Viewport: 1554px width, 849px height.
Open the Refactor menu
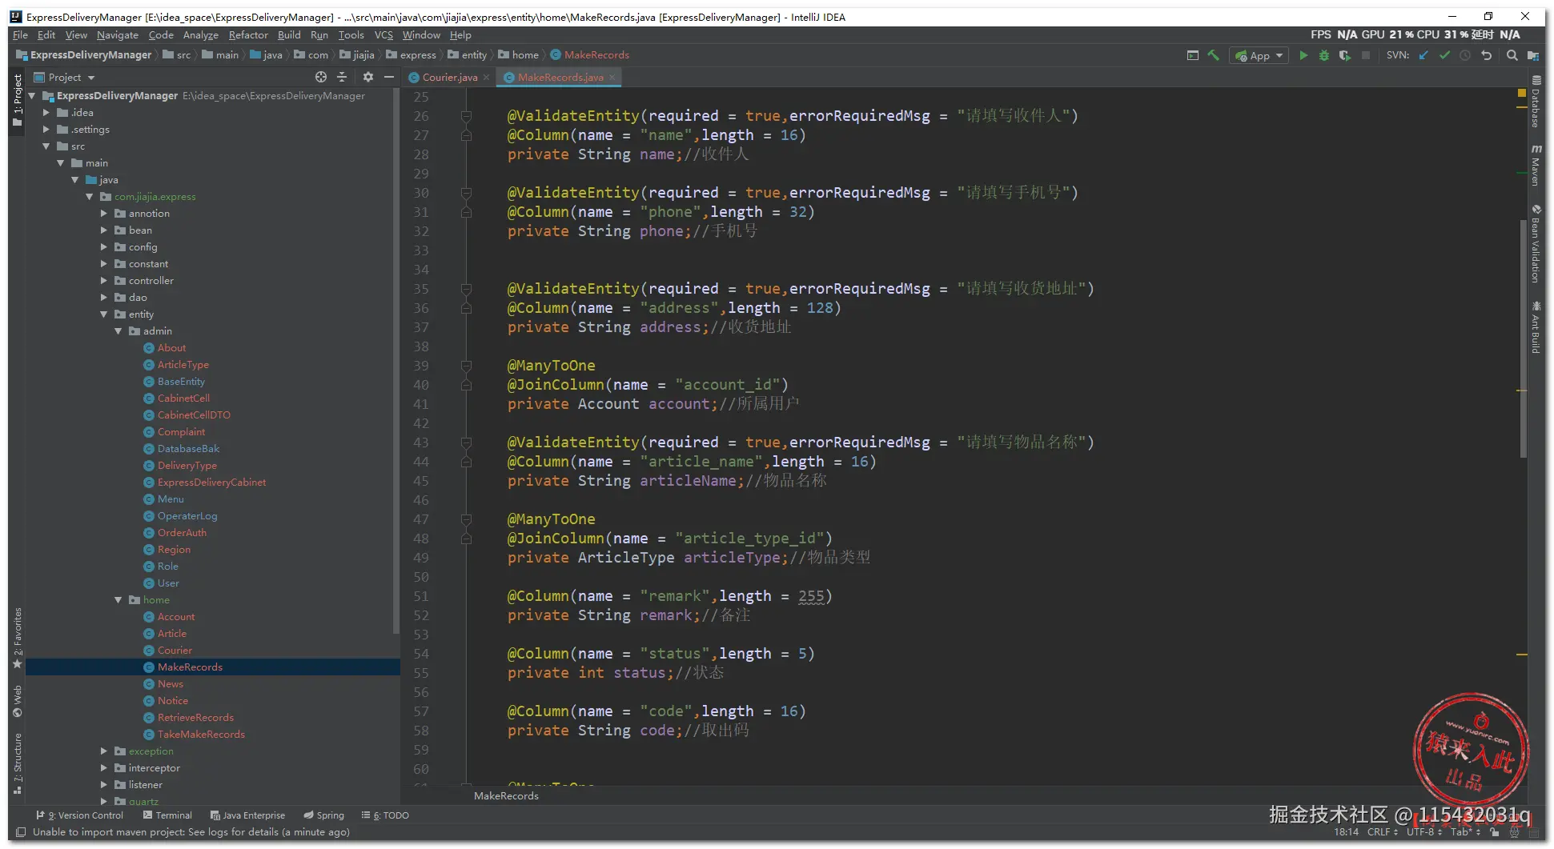click(x=248, y=35)
